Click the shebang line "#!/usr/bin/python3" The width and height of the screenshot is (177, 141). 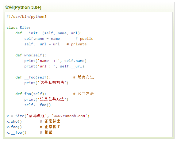pos(26,17)
